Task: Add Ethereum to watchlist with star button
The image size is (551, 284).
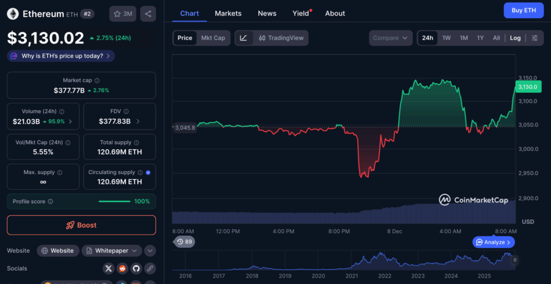Action: click(123, 14)
